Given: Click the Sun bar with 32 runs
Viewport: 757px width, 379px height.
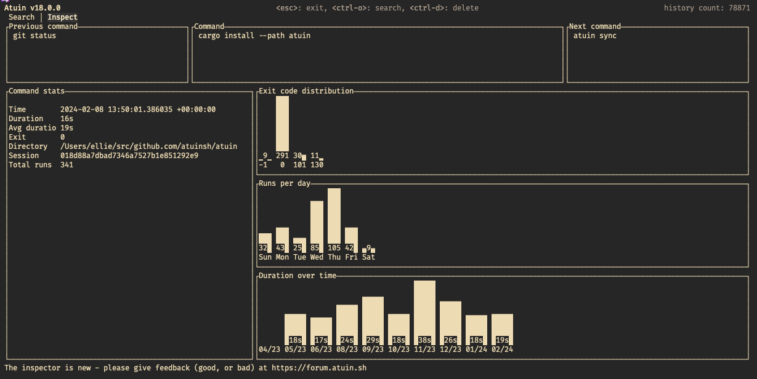Looking at the screenshot, I should (265, 243).
